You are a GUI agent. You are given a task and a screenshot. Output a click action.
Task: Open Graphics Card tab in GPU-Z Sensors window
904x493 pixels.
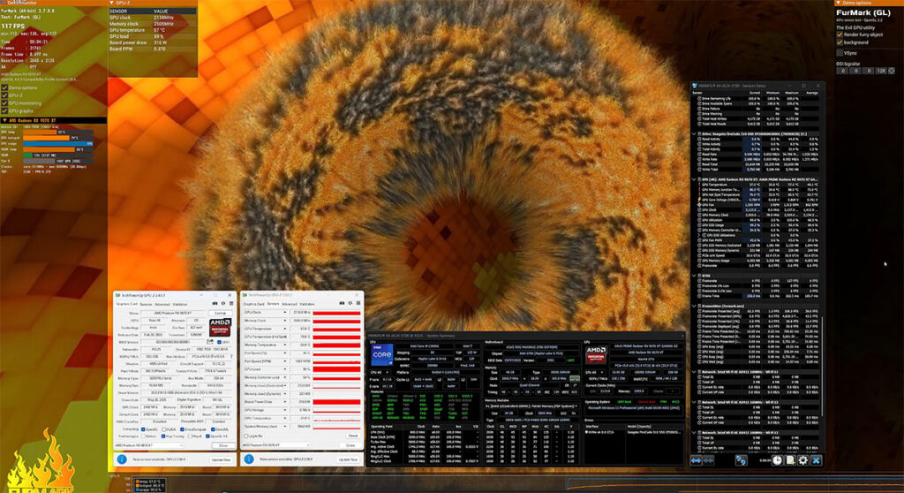click(x=253, y=304)
